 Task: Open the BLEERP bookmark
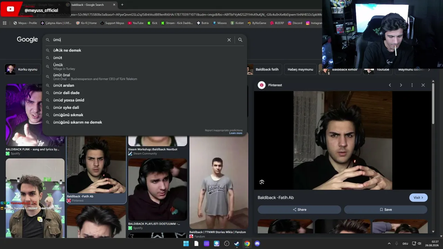(277, 23)
